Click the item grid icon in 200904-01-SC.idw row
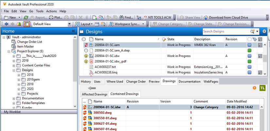The width and height of the screenshot is (270, 131). coord(260,56)
